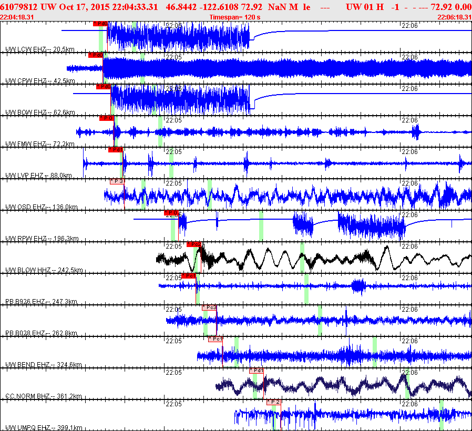
Task: Click the end time 22:06:18.31 label
Action: pos(454,17)
